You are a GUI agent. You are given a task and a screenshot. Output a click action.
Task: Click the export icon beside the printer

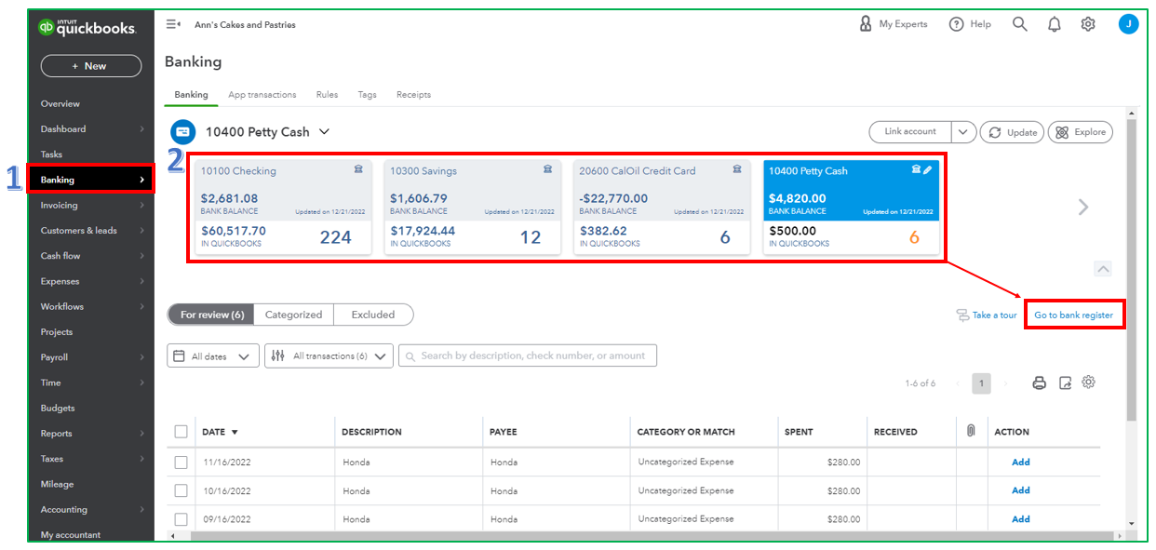(1066, 382)
